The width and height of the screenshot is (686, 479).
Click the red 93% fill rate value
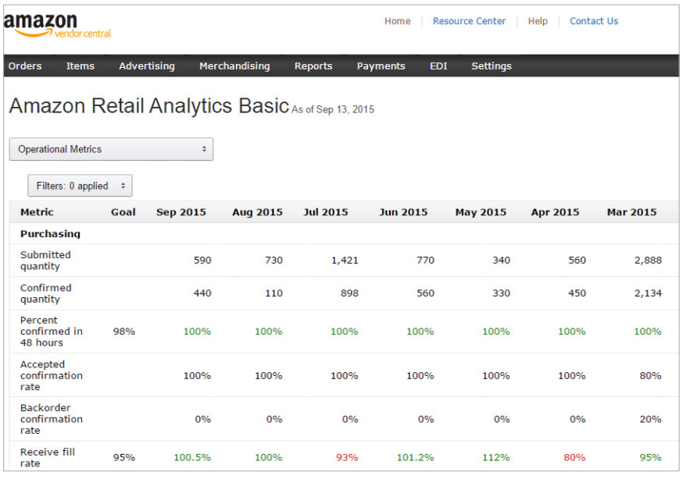(347, 458)
